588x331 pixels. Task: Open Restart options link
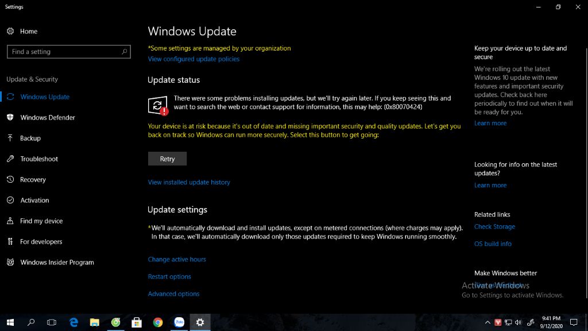point(169,276)
